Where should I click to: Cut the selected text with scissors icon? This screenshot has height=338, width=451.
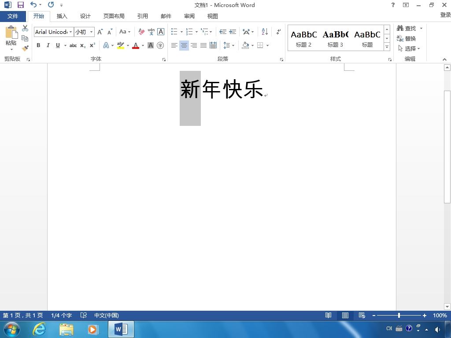pyautogui.click(x=25, y=28)
